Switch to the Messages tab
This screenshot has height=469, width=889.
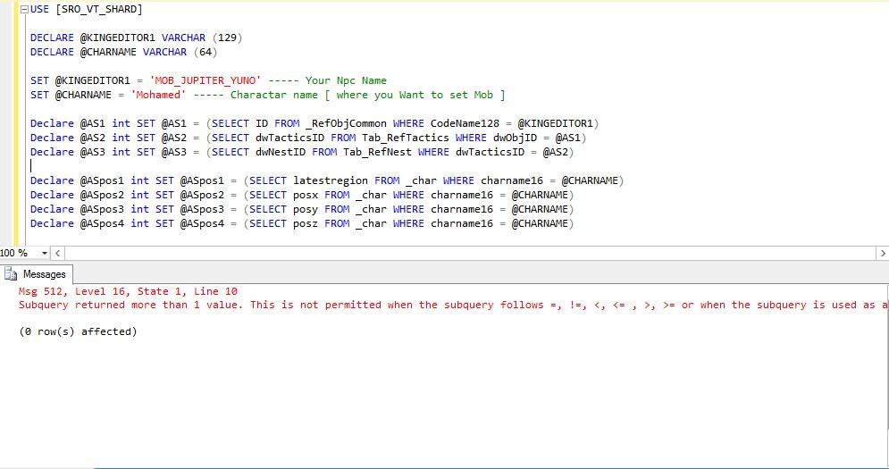(x=35, y=274)
